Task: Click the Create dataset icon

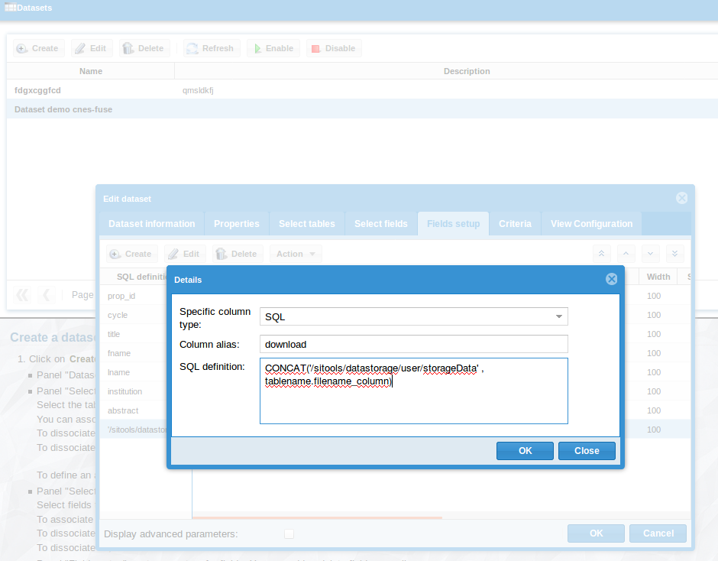Action: [x=21, y=48]
